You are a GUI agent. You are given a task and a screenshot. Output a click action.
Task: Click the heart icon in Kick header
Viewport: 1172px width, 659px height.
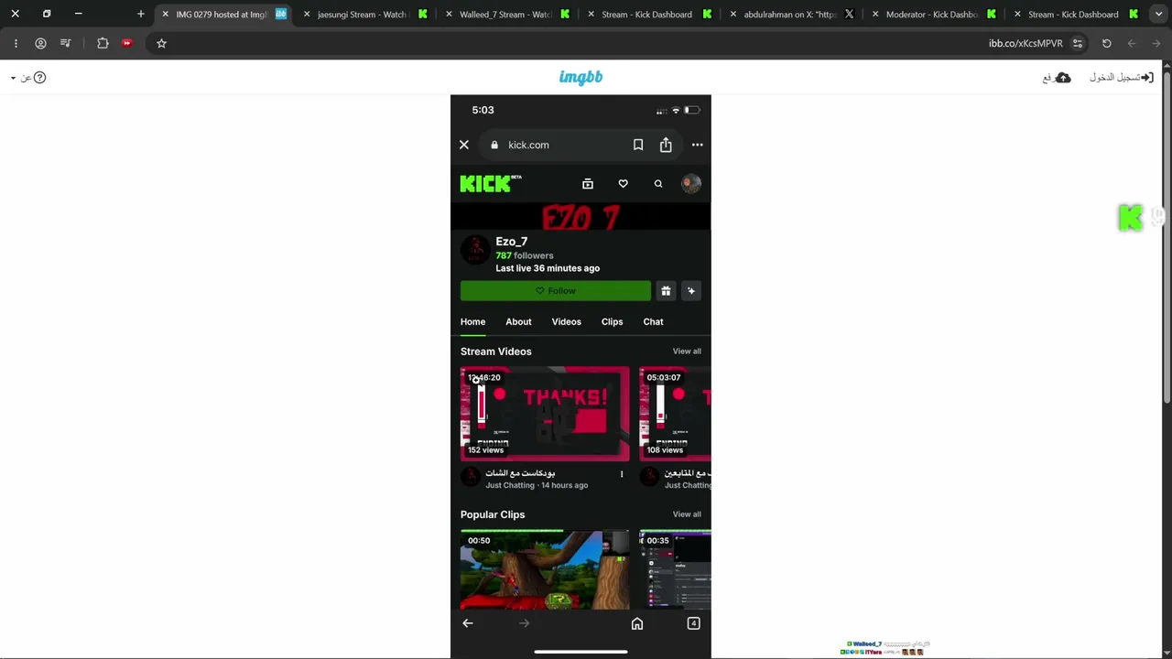[624, 184]
